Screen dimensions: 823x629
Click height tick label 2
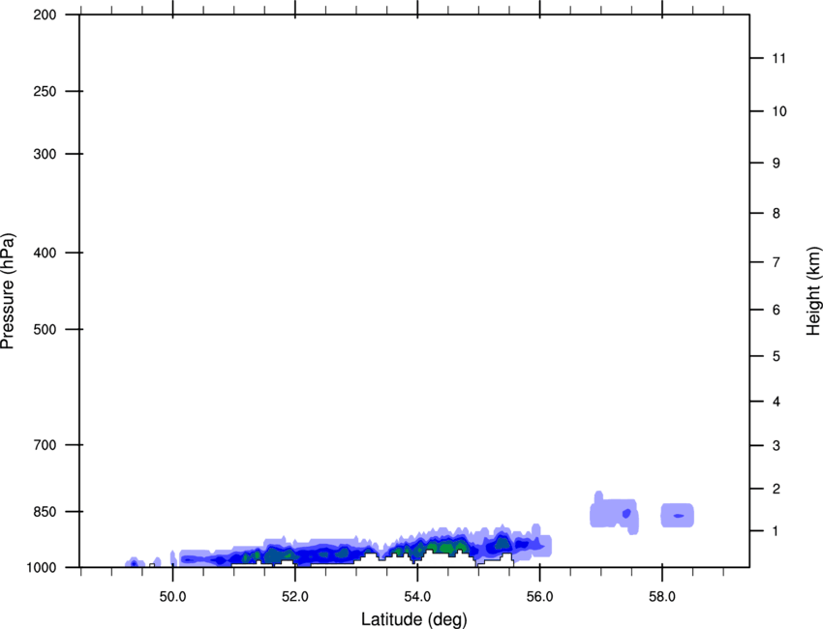[x=777, y=489]
